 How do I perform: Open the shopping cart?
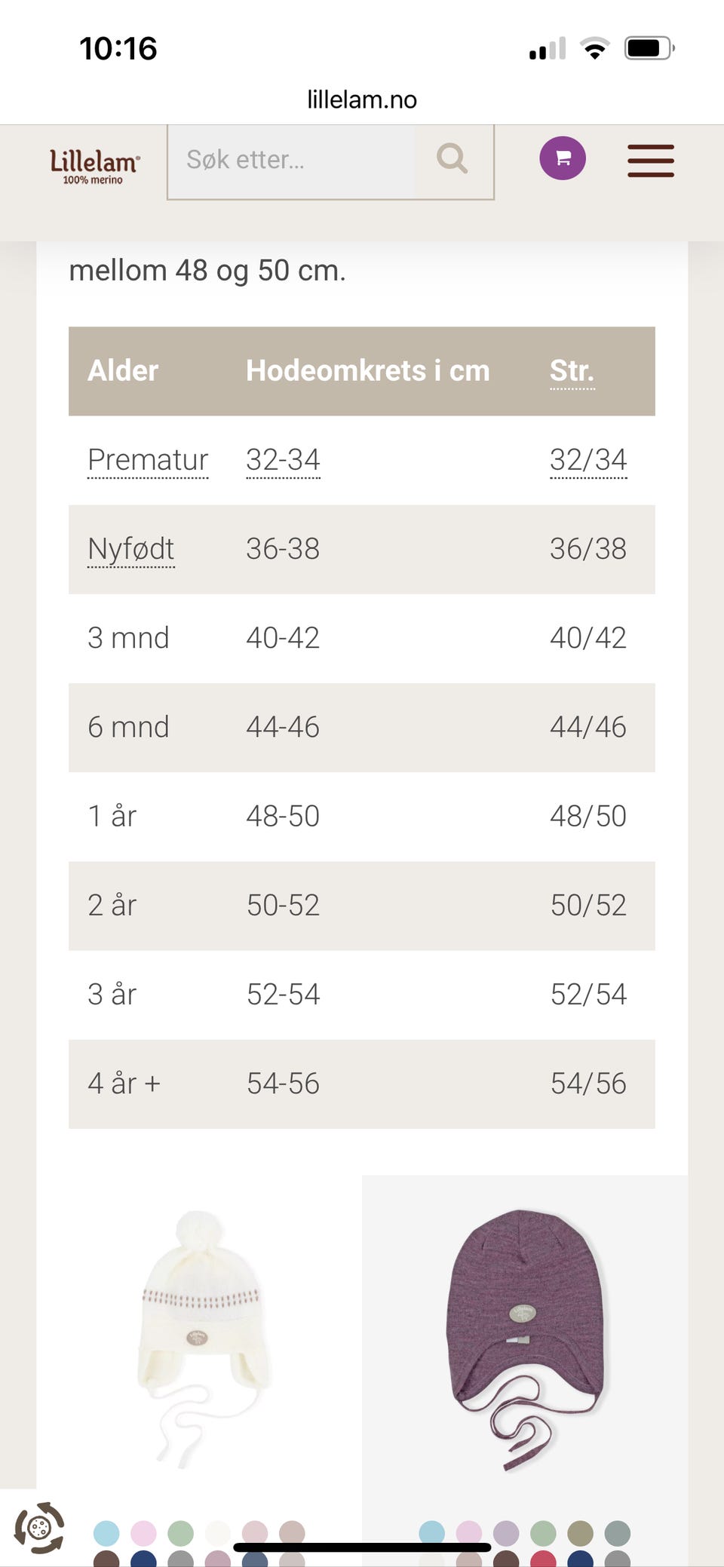pos(562,158)
